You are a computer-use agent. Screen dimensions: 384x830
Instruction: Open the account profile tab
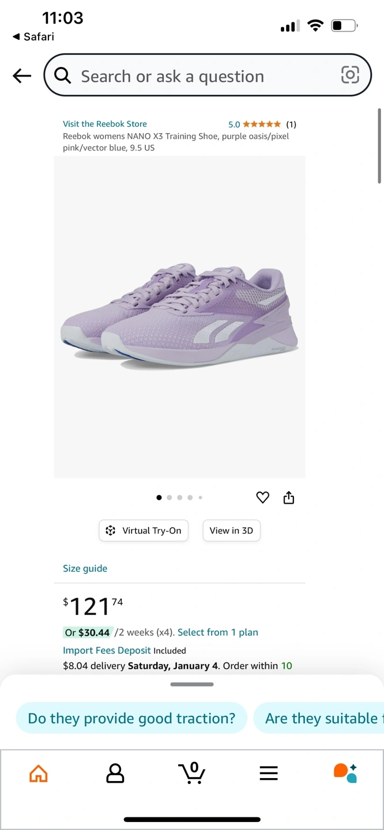pos(115,773)
